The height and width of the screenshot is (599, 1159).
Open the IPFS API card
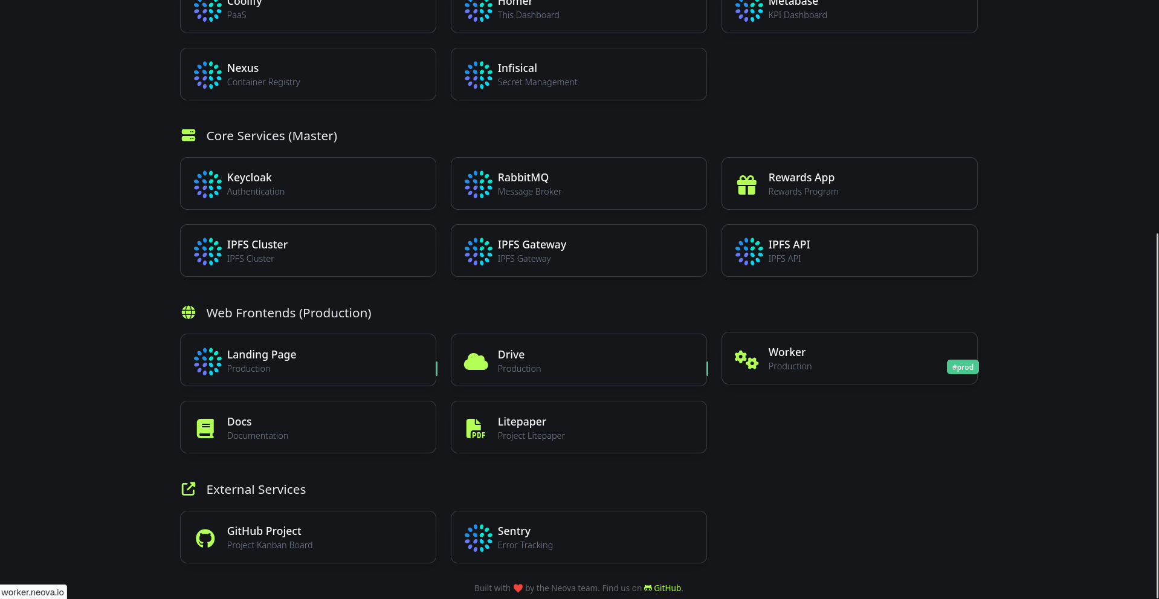coord(849,251)
